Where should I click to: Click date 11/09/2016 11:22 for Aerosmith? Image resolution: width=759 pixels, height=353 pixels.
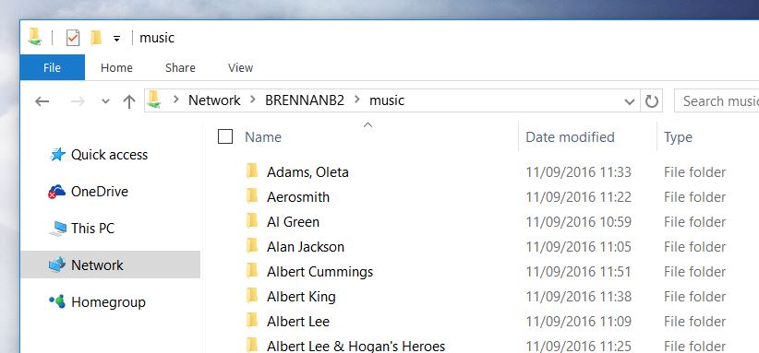578,197
